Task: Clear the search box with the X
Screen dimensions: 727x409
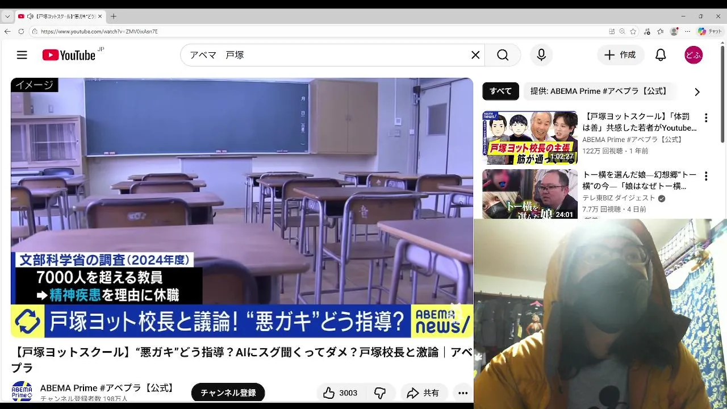Action: pos(475,55)
